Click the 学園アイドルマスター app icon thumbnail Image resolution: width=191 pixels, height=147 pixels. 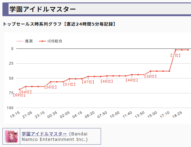(11, 136)
